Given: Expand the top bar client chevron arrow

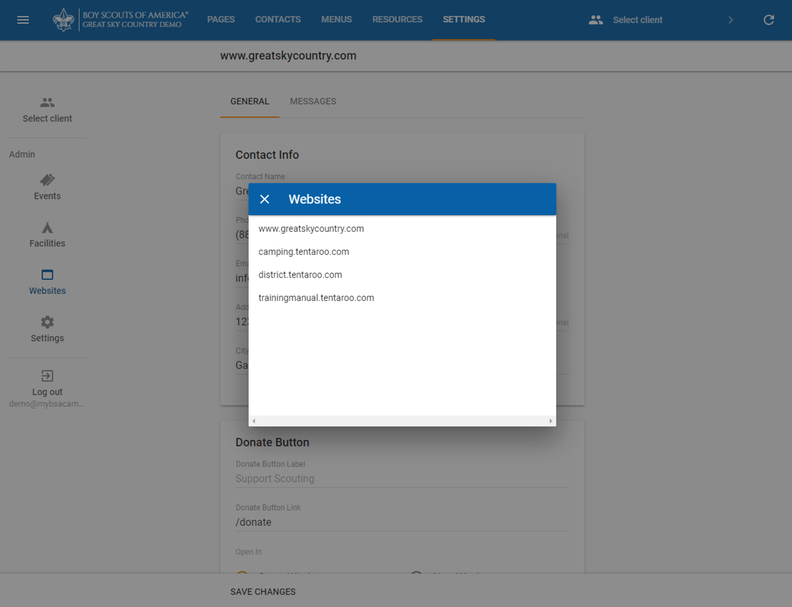Looking at the screenshot, I should [731, 20].
